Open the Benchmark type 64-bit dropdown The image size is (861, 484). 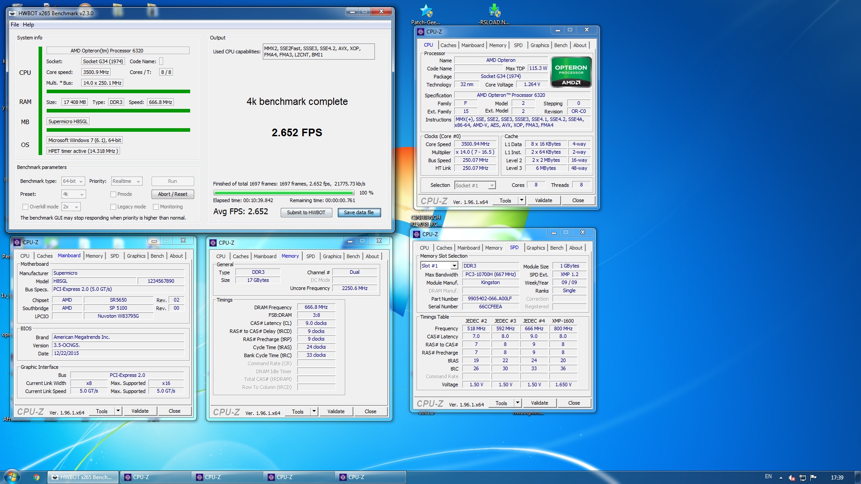[x=73, y=181]
